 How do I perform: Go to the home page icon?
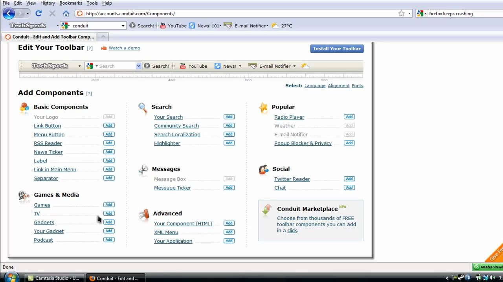[x=66, y=13]
